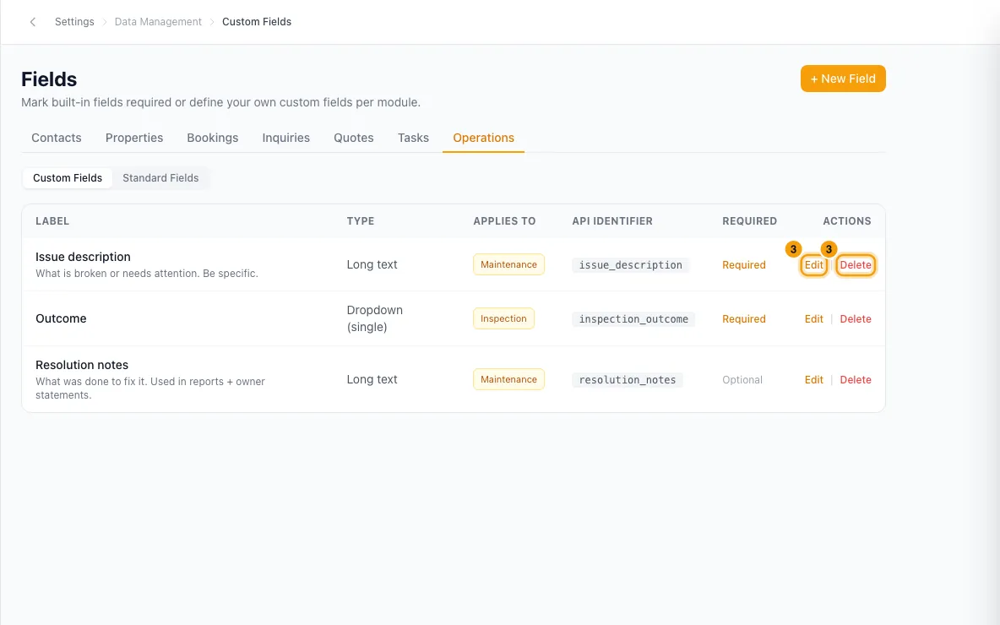Click Long text type in Resolution notes row
Screen dimensions: 1000x625
point(372,379)
